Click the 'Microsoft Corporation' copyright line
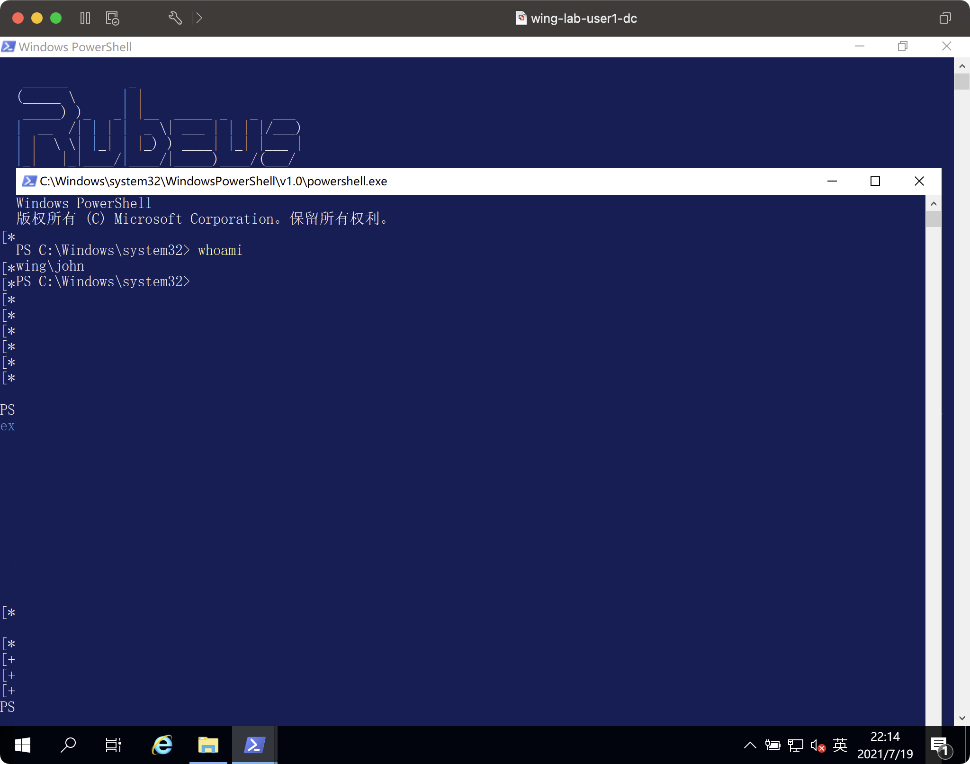This screenshot has width=970, height=764. [202, 219]
